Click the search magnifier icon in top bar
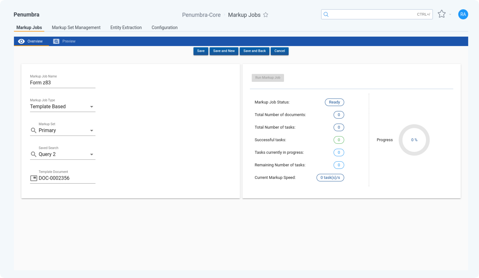 (326, 15)
